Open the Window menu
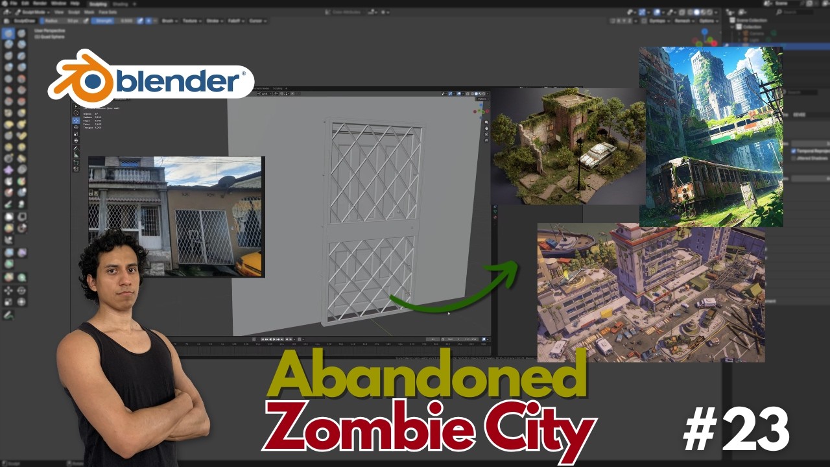 pyautogui.click(x=58, y=4)
